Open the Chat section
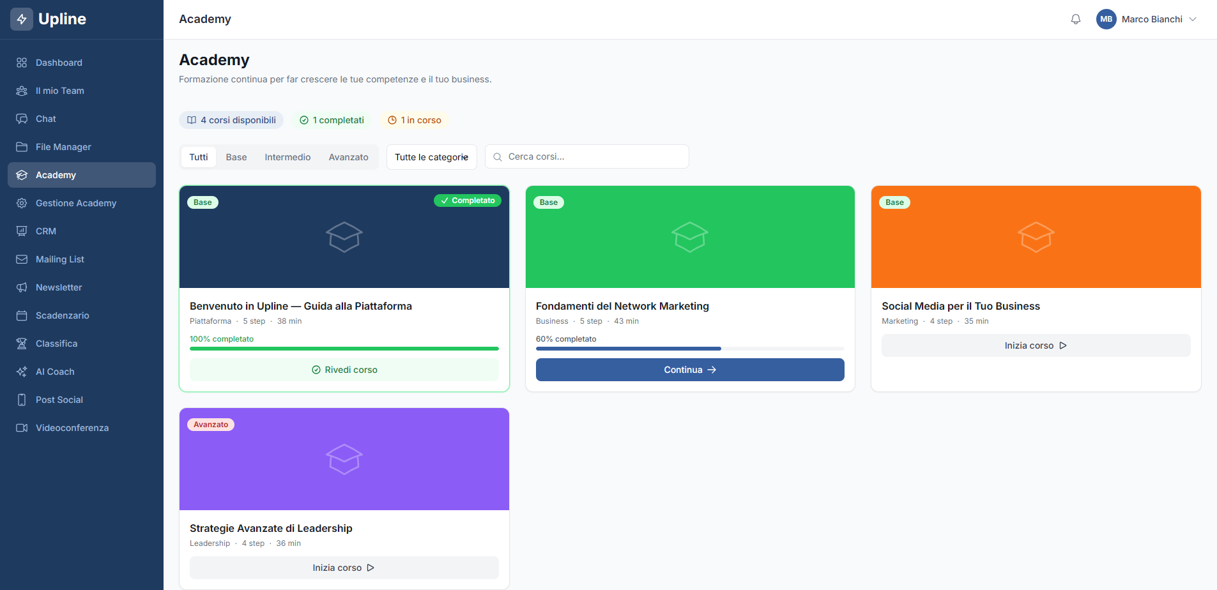 click(x=45, y=119)
